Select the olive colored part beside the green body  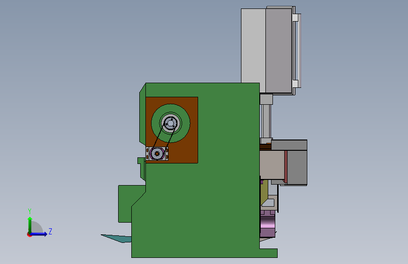click(x=264, y=192)
